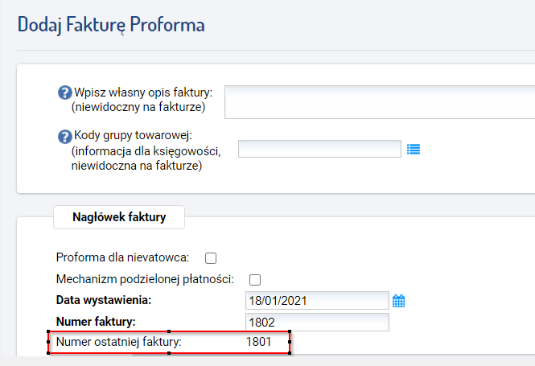The image size is (535, 366).
Task: Select the Nagłówek faktury tab
Action: pos(119,217)
